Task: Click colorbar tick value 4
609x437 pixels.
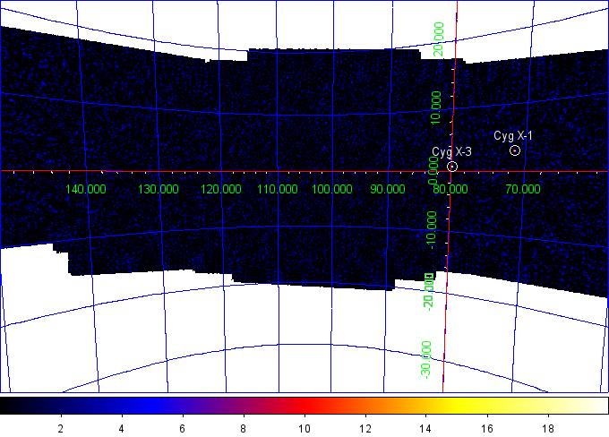Action: pyautogui.click(x=121, y=428)
